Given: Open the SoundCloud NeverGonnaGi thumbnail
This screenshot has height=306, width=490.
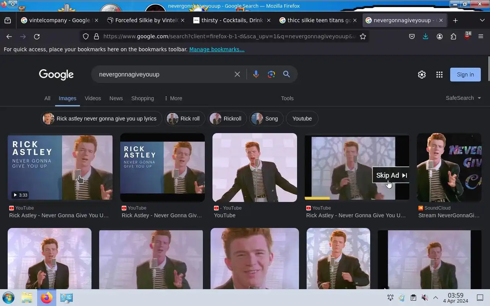Looking at the screenshot, I should [x=449, y=167].
